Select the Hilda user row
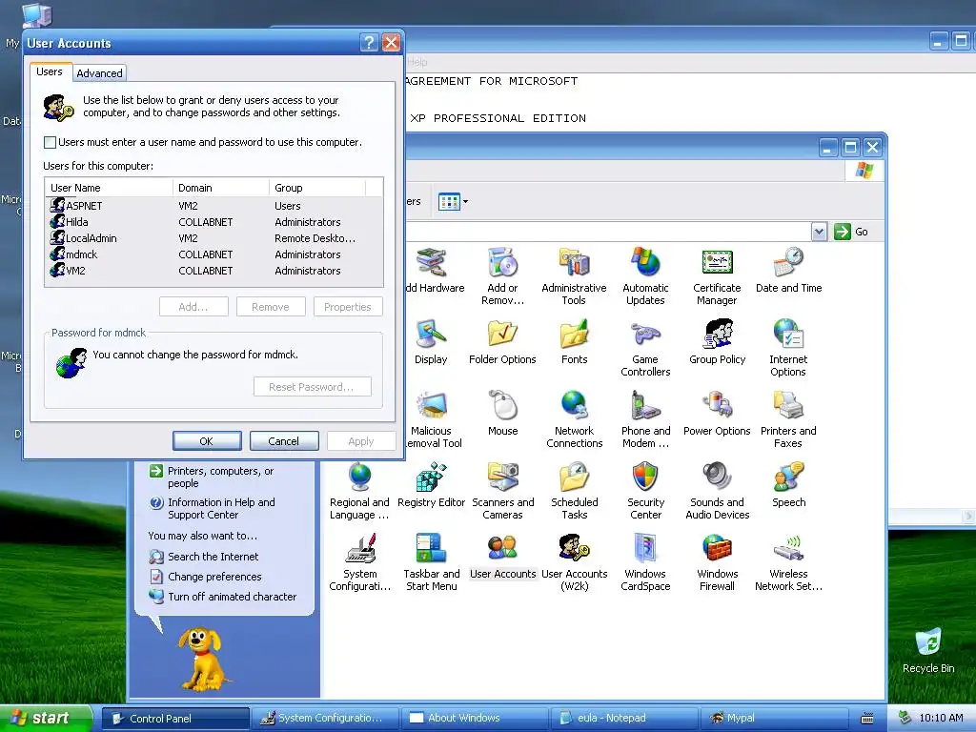This screenshot has height=732, width=976. [x=213, y=221]
